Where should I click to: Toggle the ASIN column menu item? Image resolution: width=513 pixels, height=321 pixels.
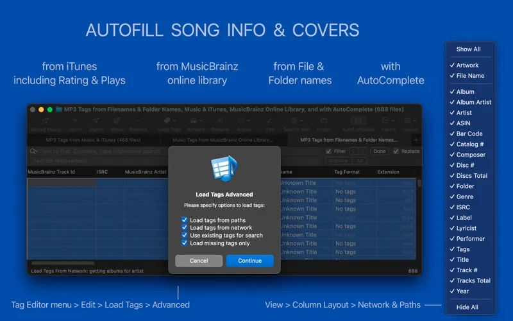471,123
